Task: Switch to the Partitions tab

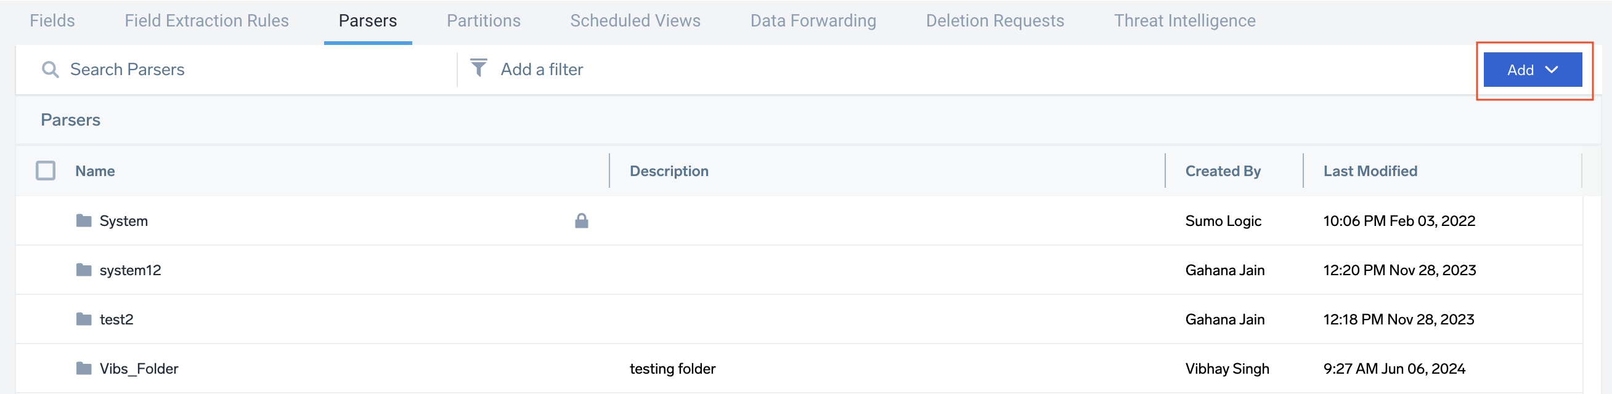Action: [483, 20]
